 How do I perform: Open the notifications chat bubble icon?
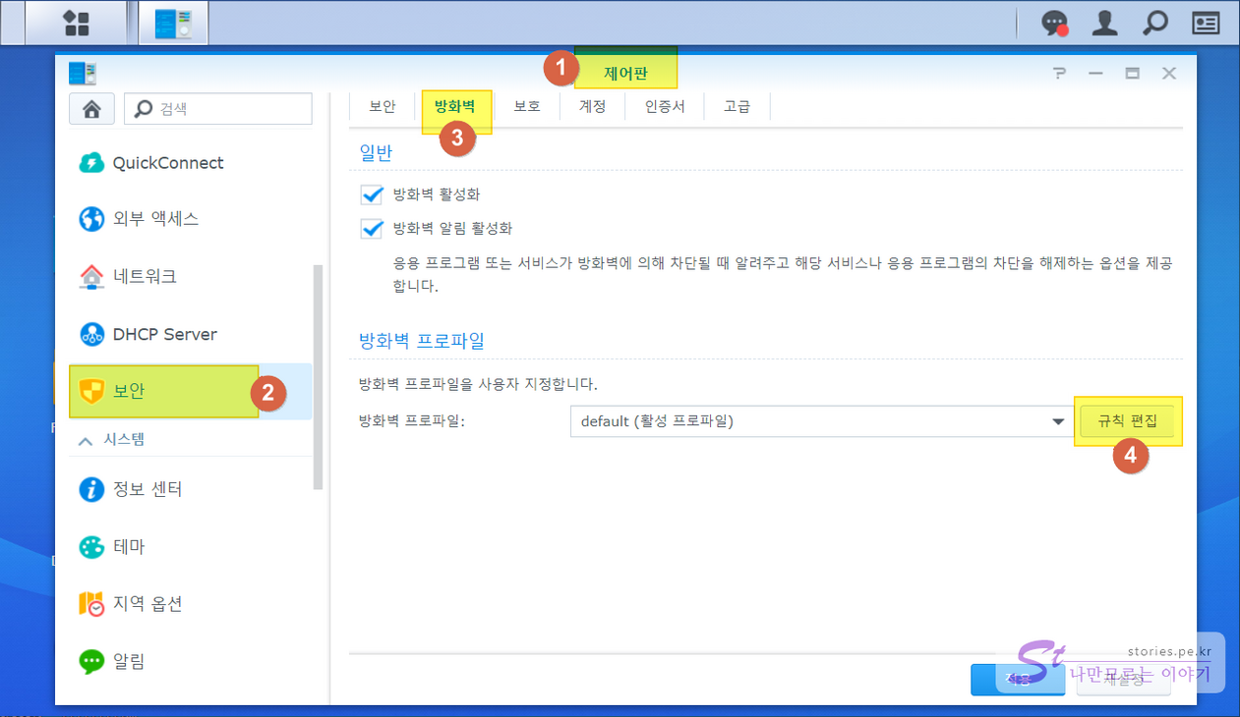click(x=1055, y=23)
